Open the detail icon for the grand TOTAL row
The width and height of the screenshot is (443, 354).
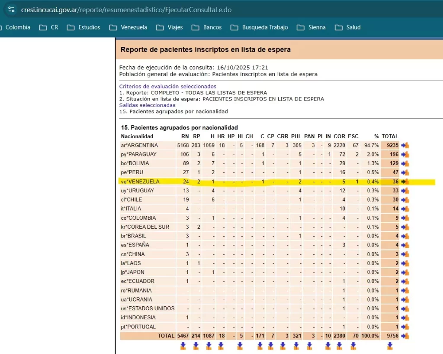(x=405, y=336)
